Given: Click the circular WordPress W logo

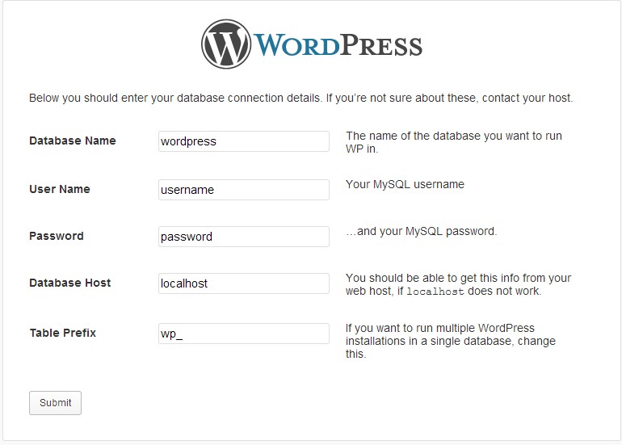Looking at the screenshot, I should tap(226, 44).
